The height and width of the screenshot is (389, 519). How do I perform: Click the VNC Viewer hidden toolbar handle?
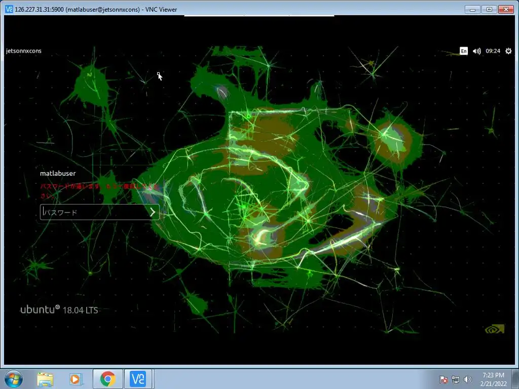click(x=259, y=15)
